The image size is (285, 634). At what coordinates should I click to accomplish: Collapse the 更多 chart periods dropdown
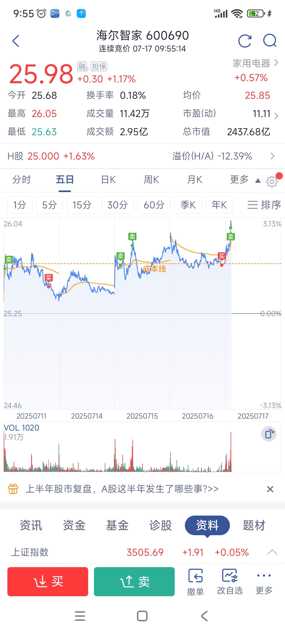click(x=258, y=181)
